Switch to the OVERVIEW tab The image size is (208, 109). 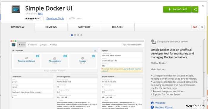(18, 27)
